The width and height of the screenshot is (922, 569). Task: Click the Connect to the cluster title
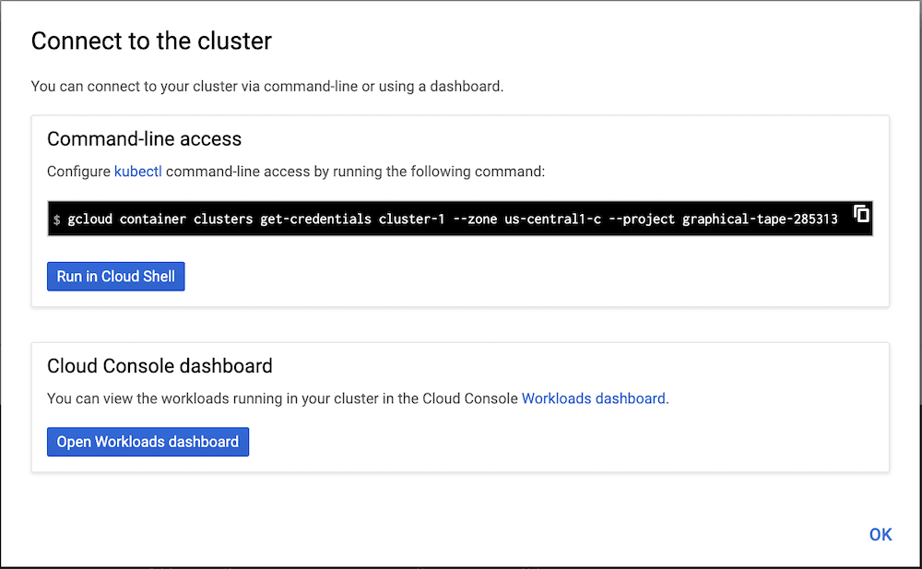click(x=151, y=41)
